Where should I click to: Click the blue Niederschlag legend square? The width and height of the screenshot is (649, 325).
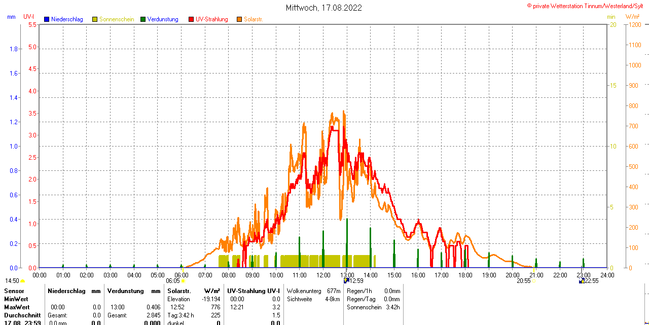click(x=47, y=19)
